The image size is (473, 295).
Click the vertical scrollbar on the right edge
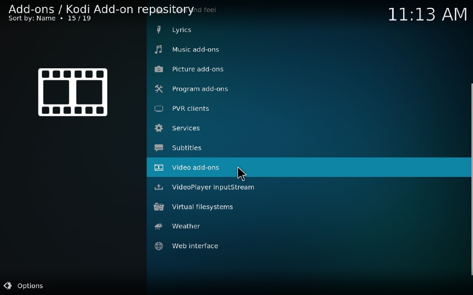click(472, 180)
